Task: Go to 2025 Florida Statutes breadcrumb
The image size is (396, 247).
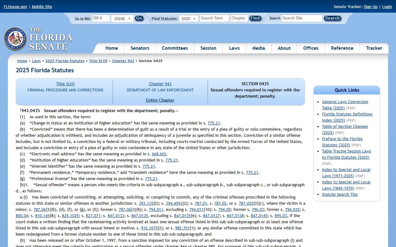Action: pos(65,61)
